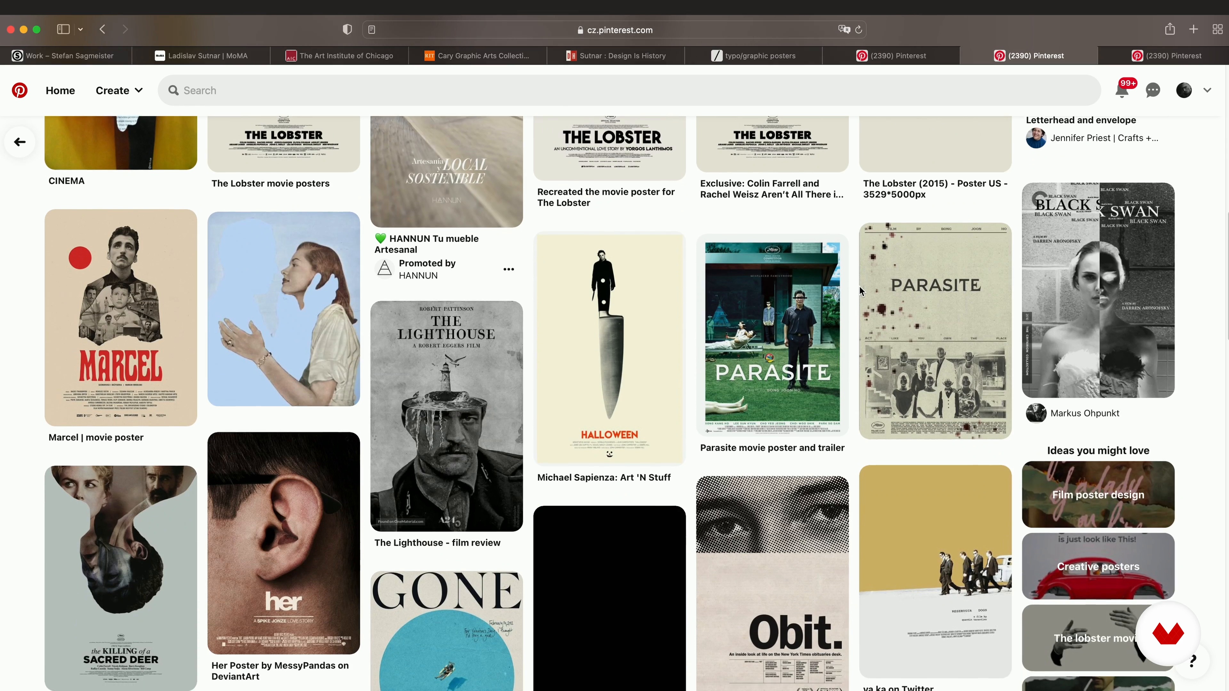Viewport: 1229px width, 691px height.
Task: Open a new tab with plus icon
Action: 1194,29
